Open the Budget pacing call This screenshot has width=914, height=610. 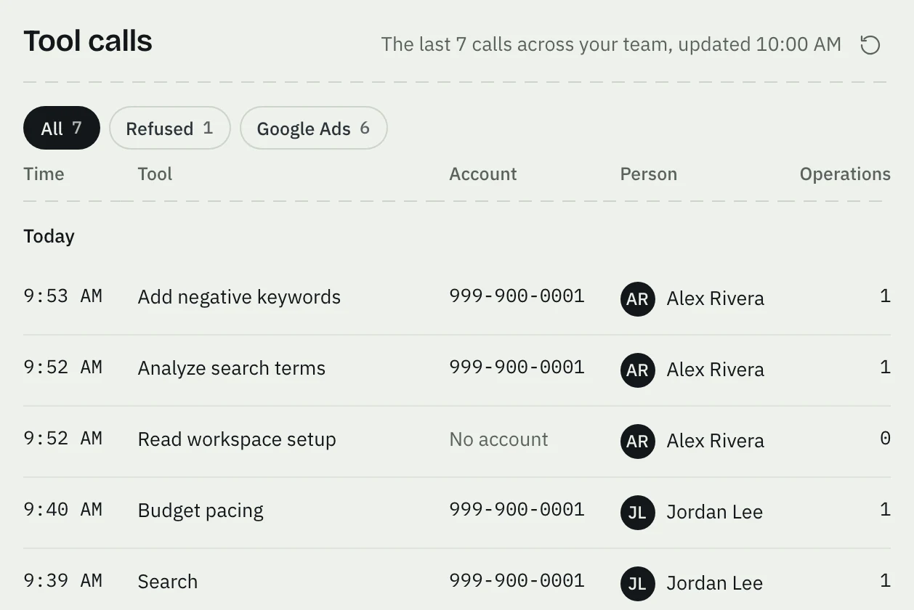(x=457, y=512)
